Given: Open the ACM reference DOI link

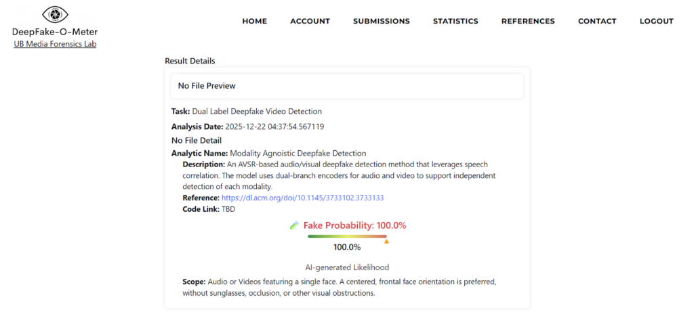Looking at the screenshot, I should 303,198.
